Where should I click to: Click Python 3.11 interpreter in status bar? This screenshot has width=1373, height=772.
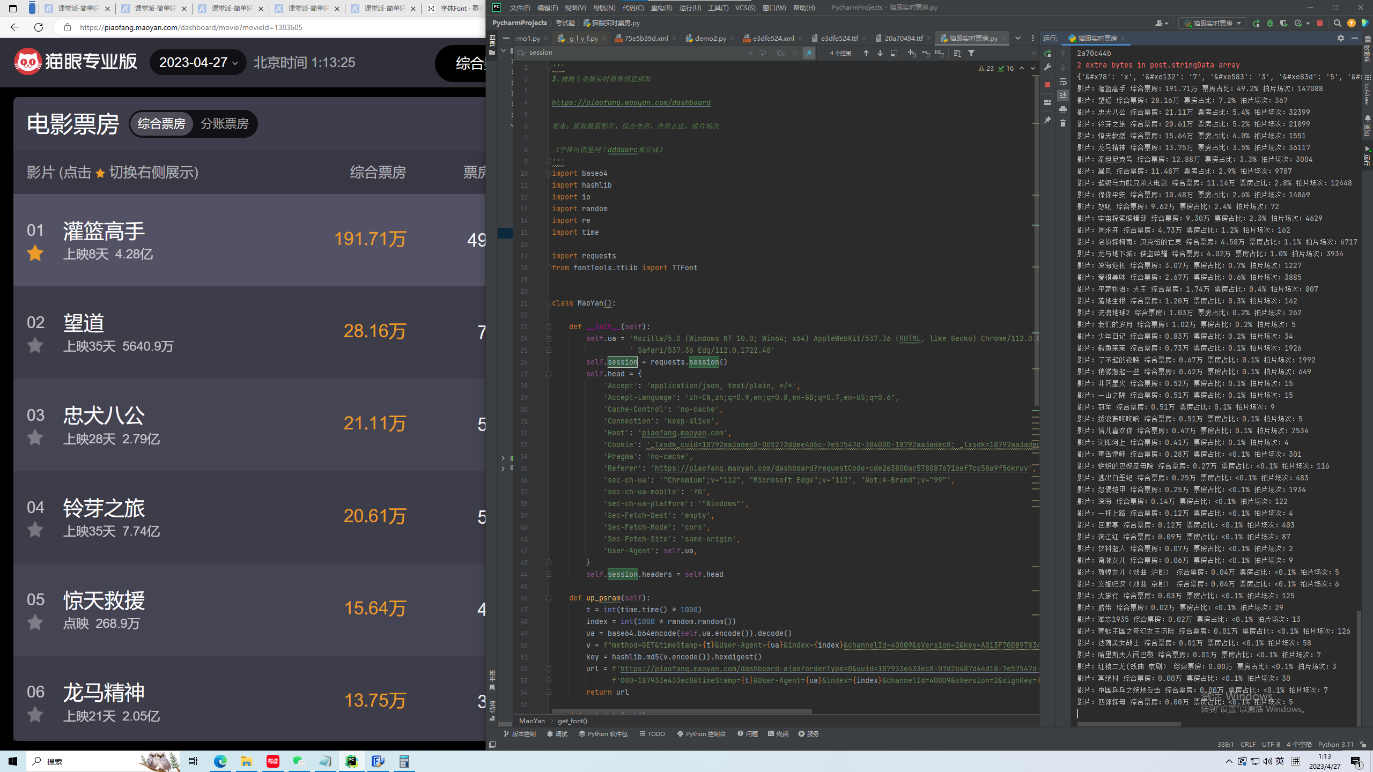[x=1335, y=744]
